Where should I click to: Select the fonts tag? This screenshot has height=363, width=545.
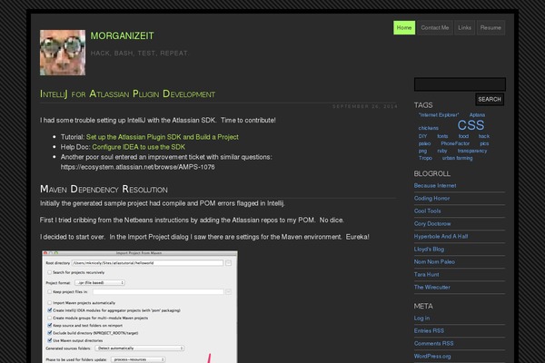click(442, 136)
